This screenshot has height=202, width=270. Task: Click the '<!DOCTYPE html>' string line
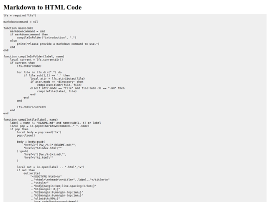46,177
